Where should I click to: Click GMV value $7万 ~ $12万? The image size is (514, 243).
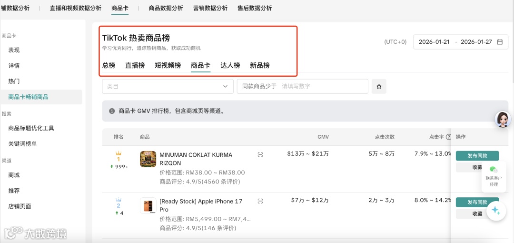310,200
